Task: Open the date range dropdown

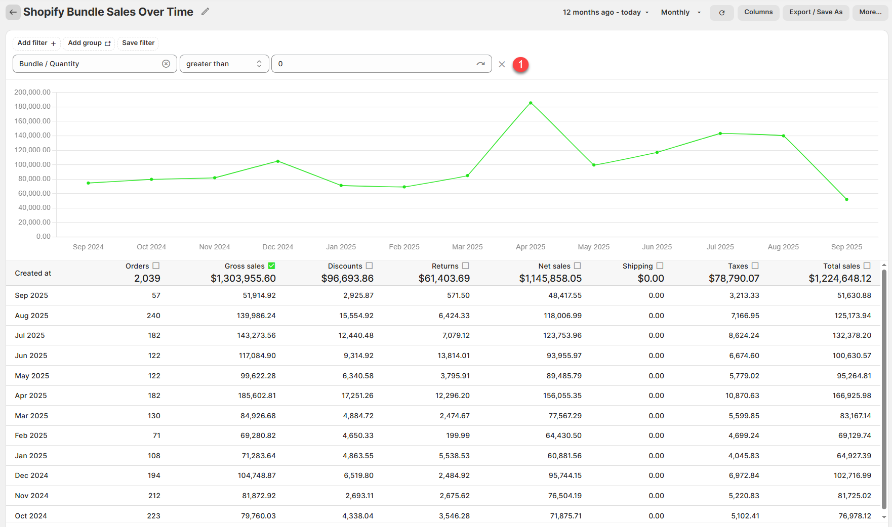Action: click(605, 12)
